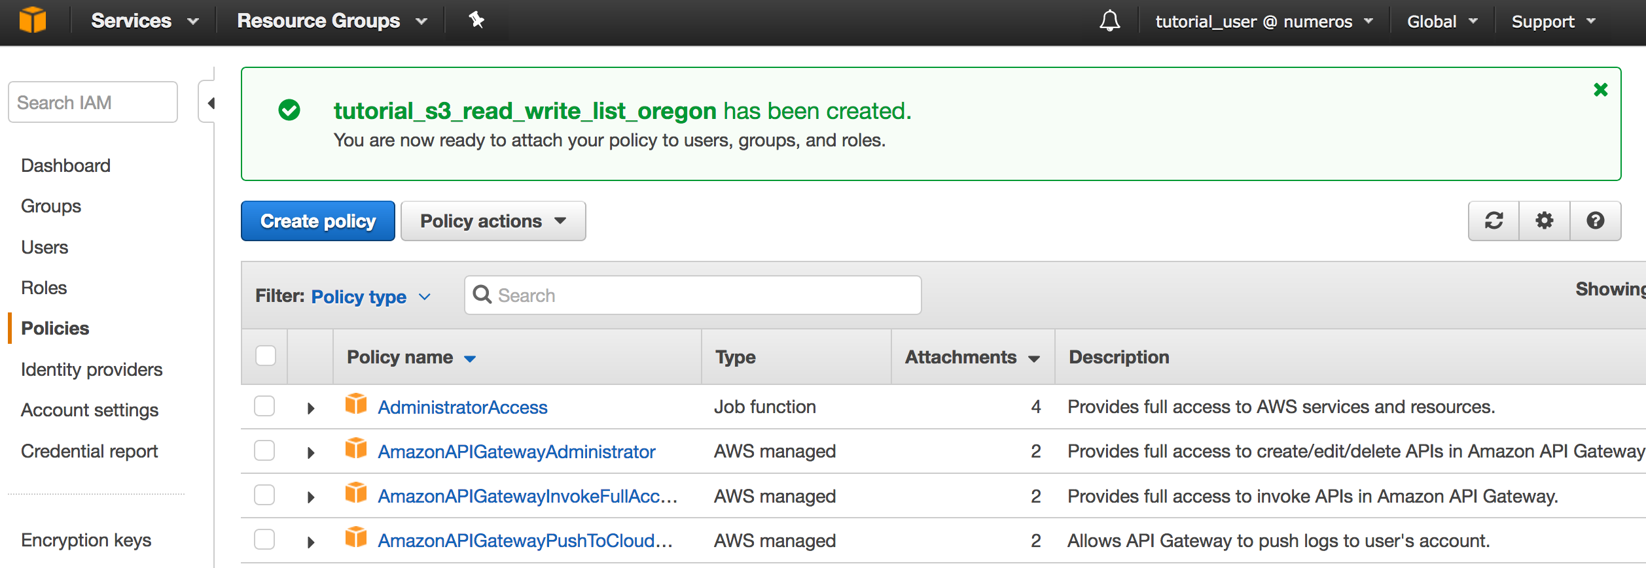Check the AdministratorAccess policy checkbox

[264, 406]
